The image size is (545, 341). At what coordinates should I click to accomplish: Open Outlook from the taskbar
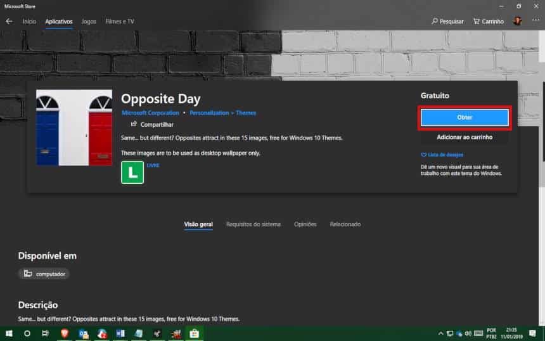pos(84,333)
